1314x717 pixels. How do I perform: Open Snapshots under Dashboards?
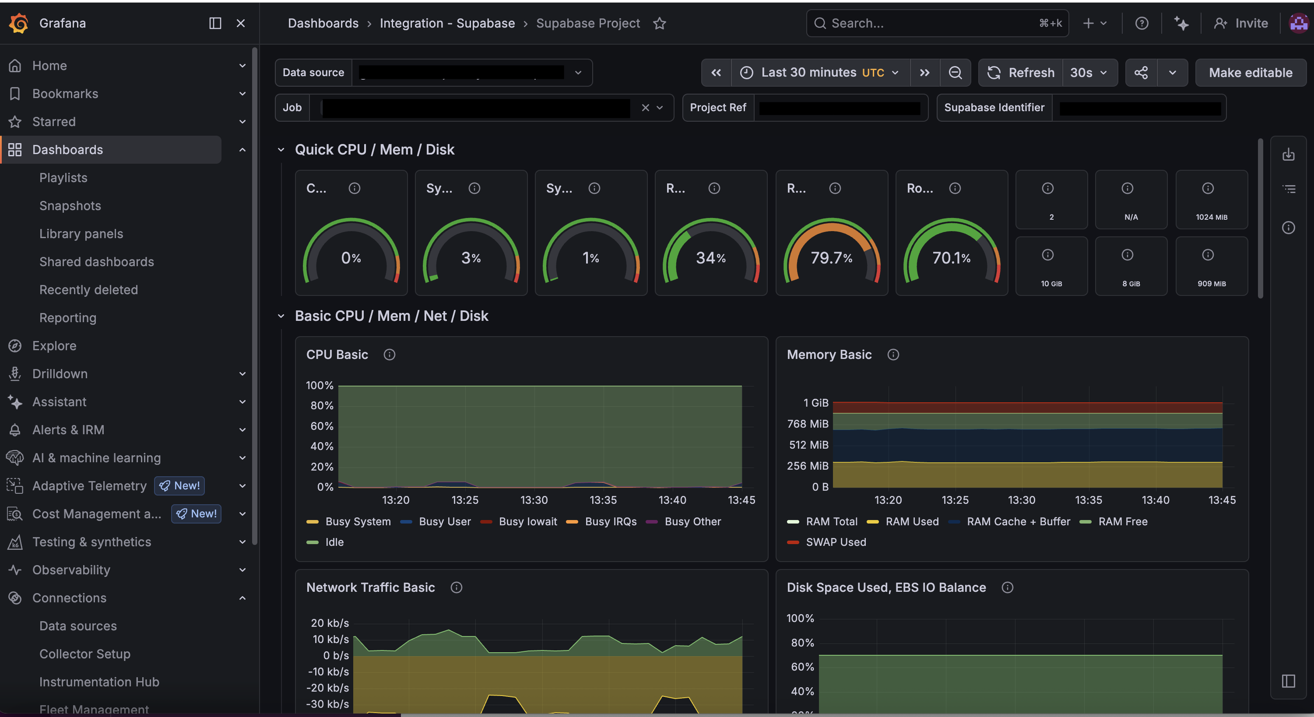(x=70, y=206)
